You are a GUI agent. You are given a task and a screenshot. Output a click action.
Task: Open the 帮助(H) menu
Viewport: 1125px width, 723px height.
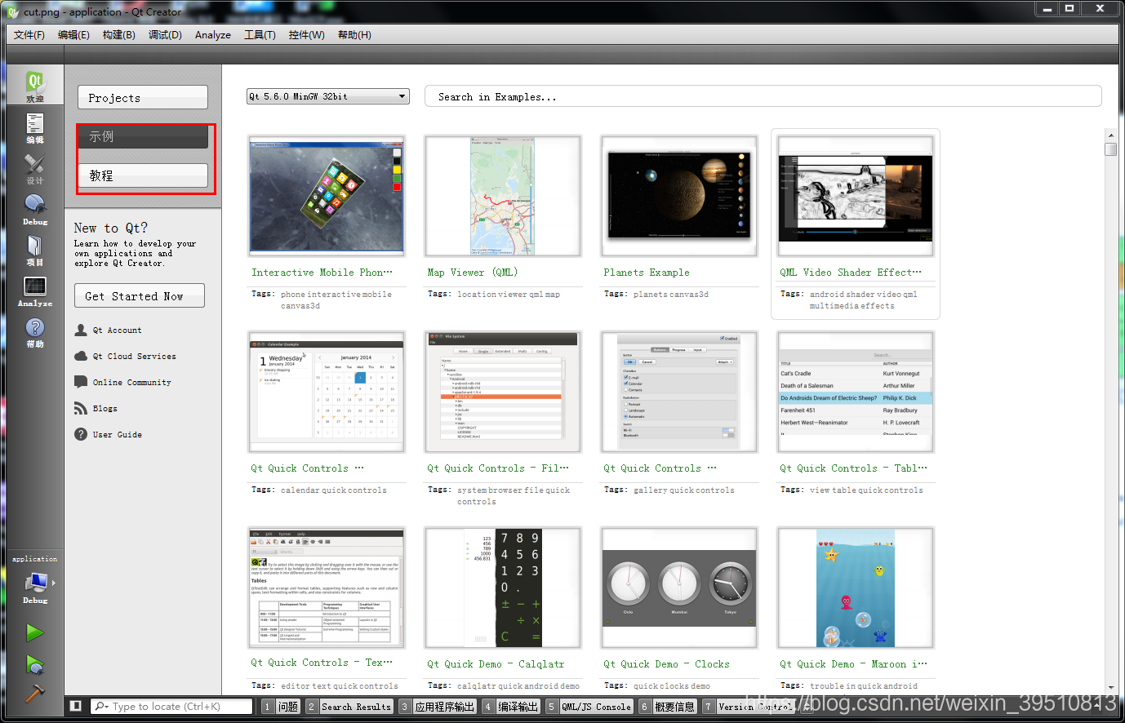354,34
